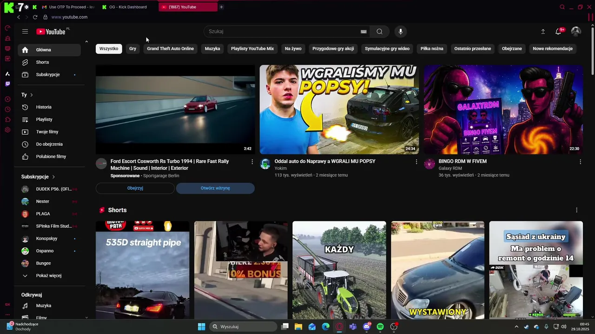Select Playlisty YouTube Mix chip
Image resolution: width=595 pixels, height=334 pixels.
[x=252, y=49]
